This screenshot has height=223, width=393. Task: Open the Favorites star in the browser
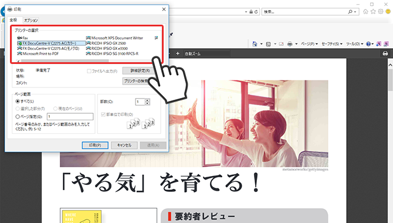coord(373,12)
